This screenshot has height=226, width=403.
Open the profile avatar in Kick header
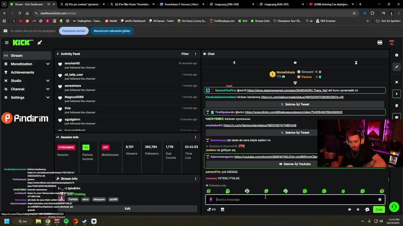(x=392, y=43)
